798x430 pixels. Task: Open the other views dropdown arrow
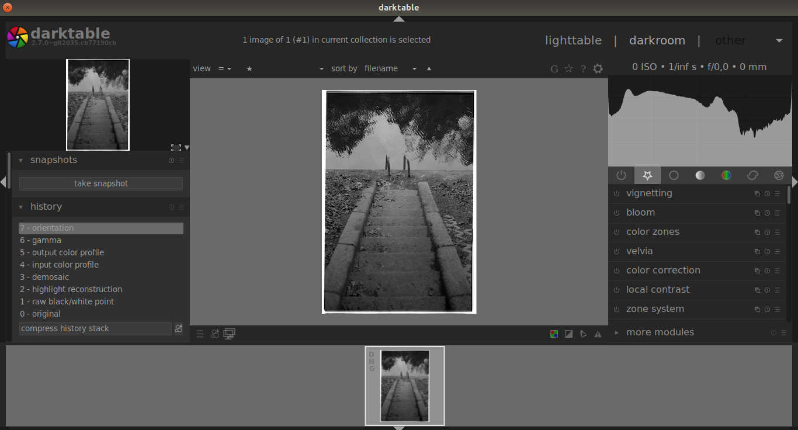pos(779,41)
